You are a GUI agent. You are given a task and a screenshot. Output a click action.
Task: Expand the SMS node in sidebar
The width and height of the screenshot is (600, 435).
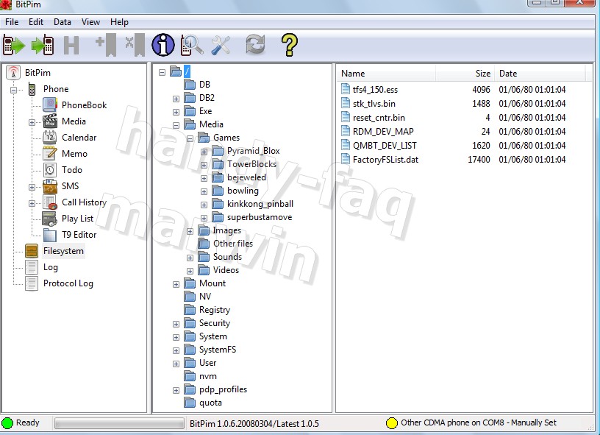32,187
